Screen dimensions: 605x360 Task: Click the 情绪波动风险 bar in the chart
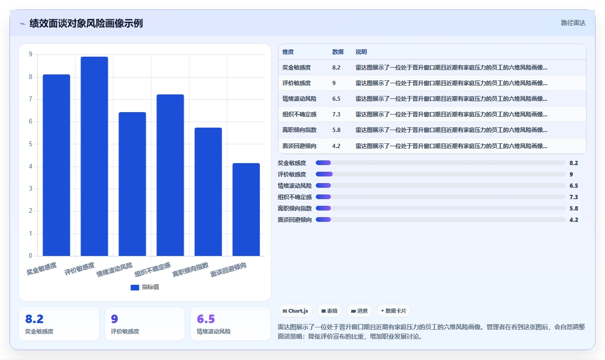(x=132, y=184)
